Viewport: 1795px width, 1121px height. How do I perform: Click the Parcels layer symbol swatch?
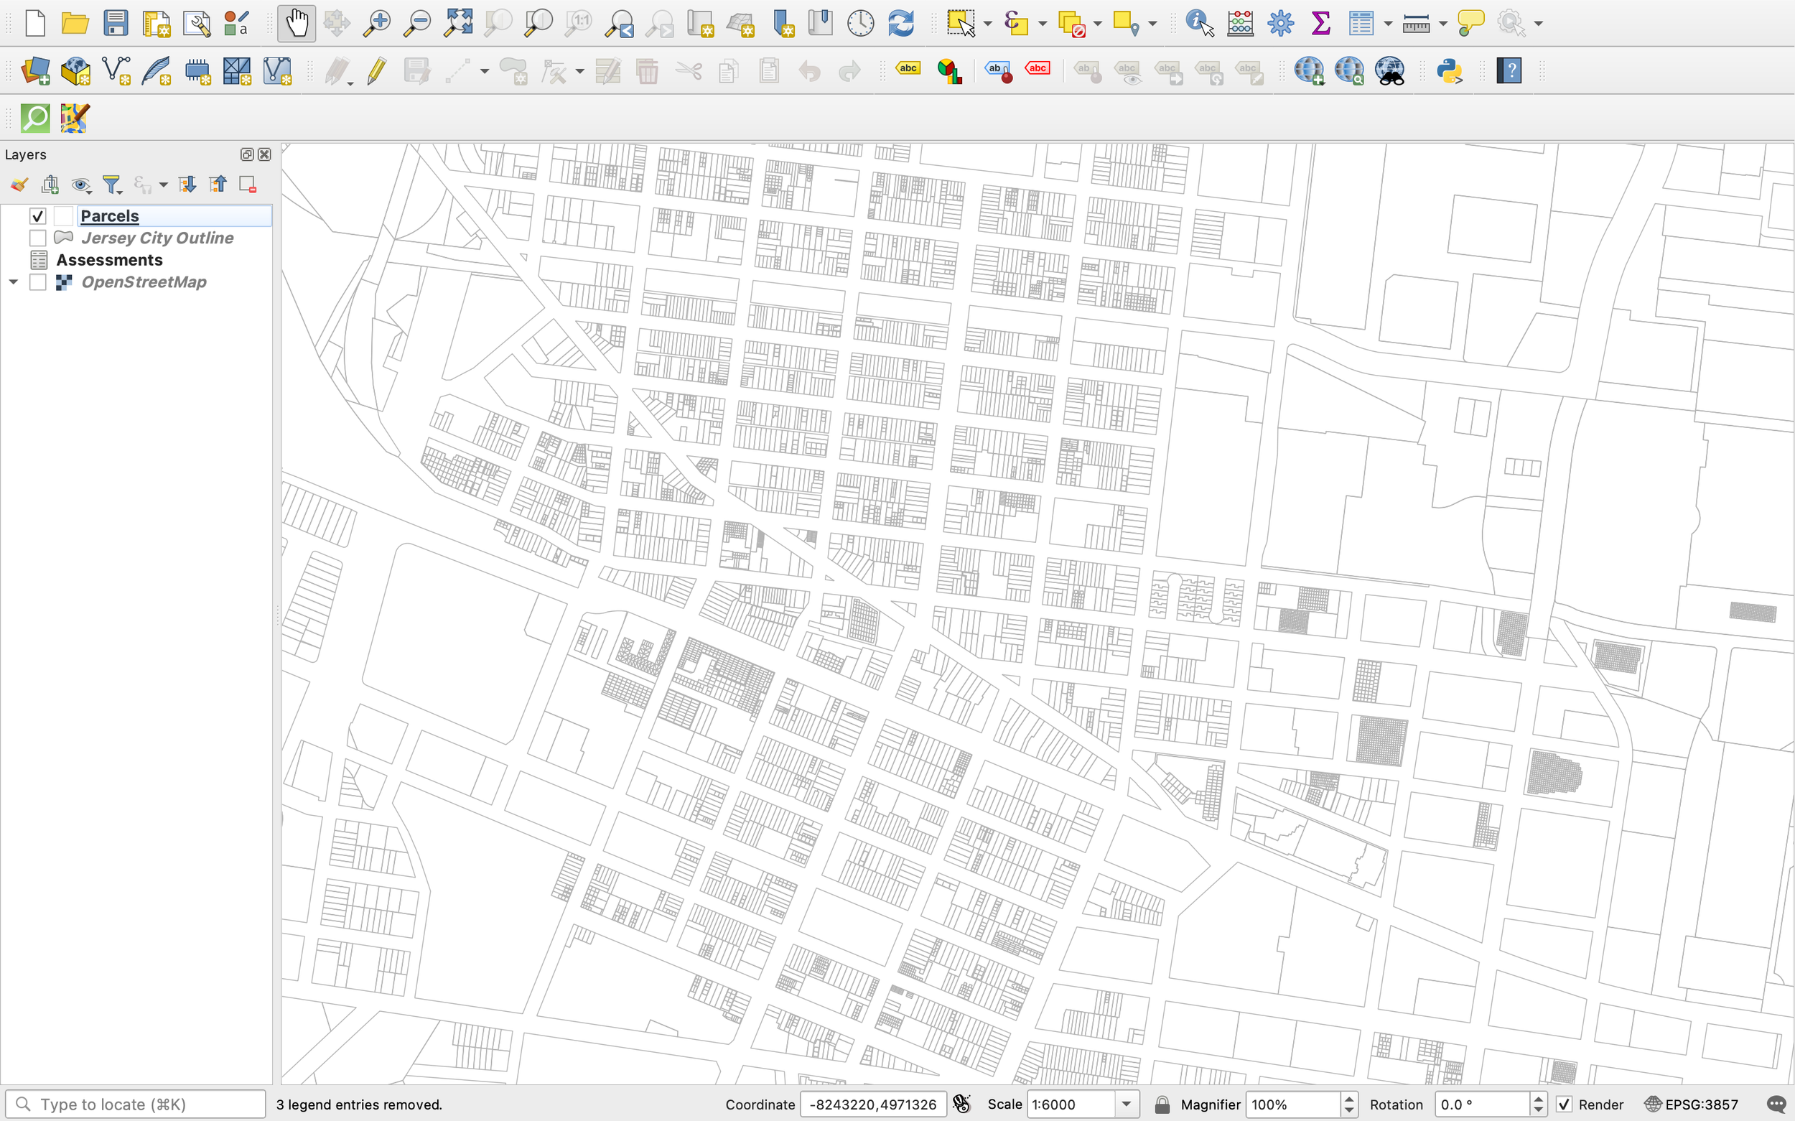coord(64,216)
